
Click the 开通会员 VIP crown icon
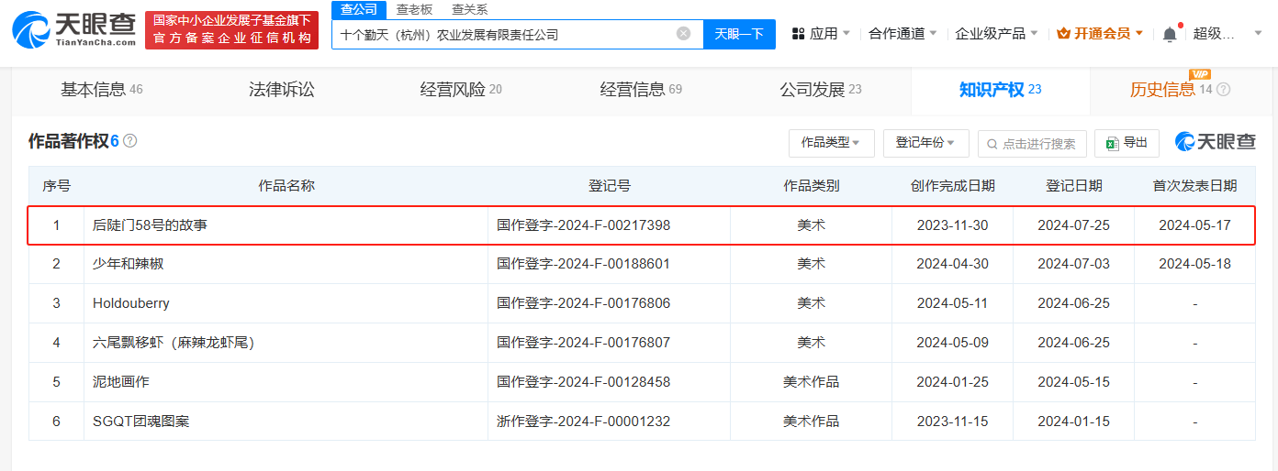[1063, 34]
